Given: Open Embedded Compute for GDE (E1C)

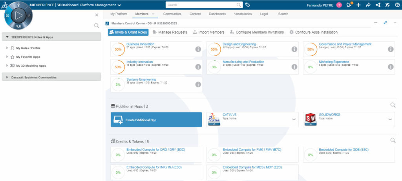Looking at the screenshot, I should point(344,150).
